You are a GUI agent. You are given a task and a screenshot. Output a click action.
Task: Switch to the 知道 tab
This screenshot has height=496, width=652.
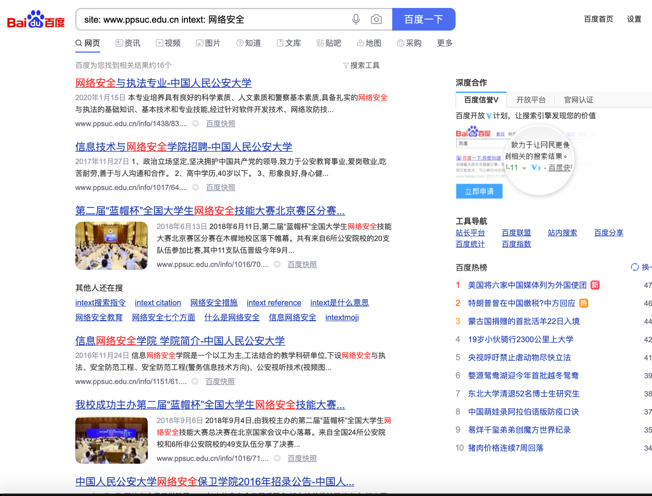pos(249,43)
